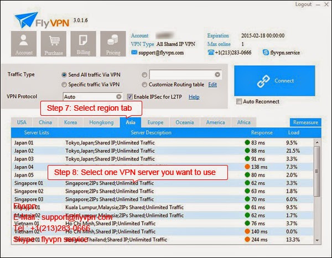Click the server list scrollbar down arrow
The image size is (332, 258).
(x=317, y=240)
